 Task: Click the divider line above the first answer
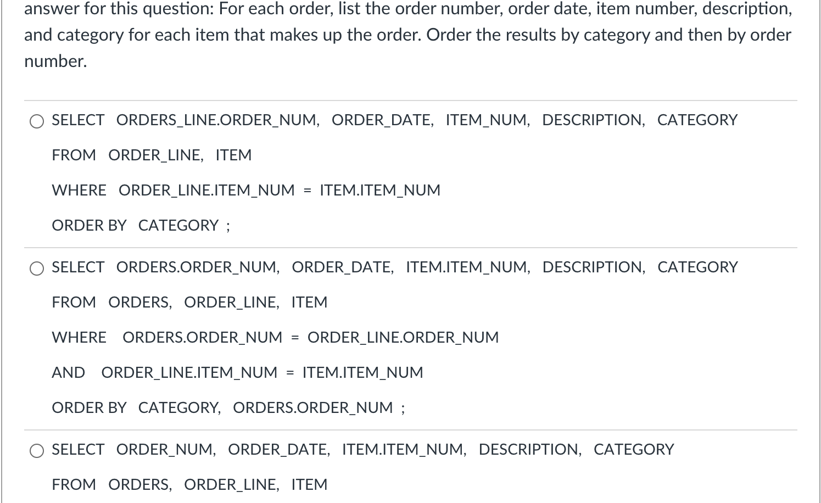click(411, 100)
